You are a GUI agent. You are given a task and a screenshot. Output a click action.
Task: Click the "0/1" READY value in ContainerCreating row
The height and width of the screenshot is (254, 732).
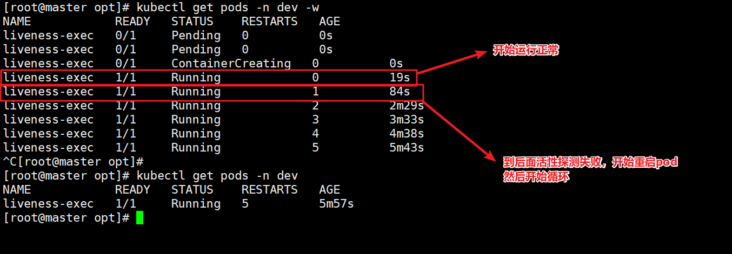125,64
